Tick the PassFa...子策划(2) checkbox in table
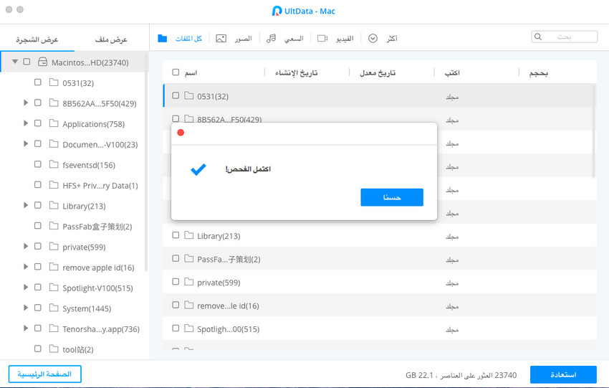Viewport: 609px width, 388px height. pyautogui.click(x=176, y=258)
